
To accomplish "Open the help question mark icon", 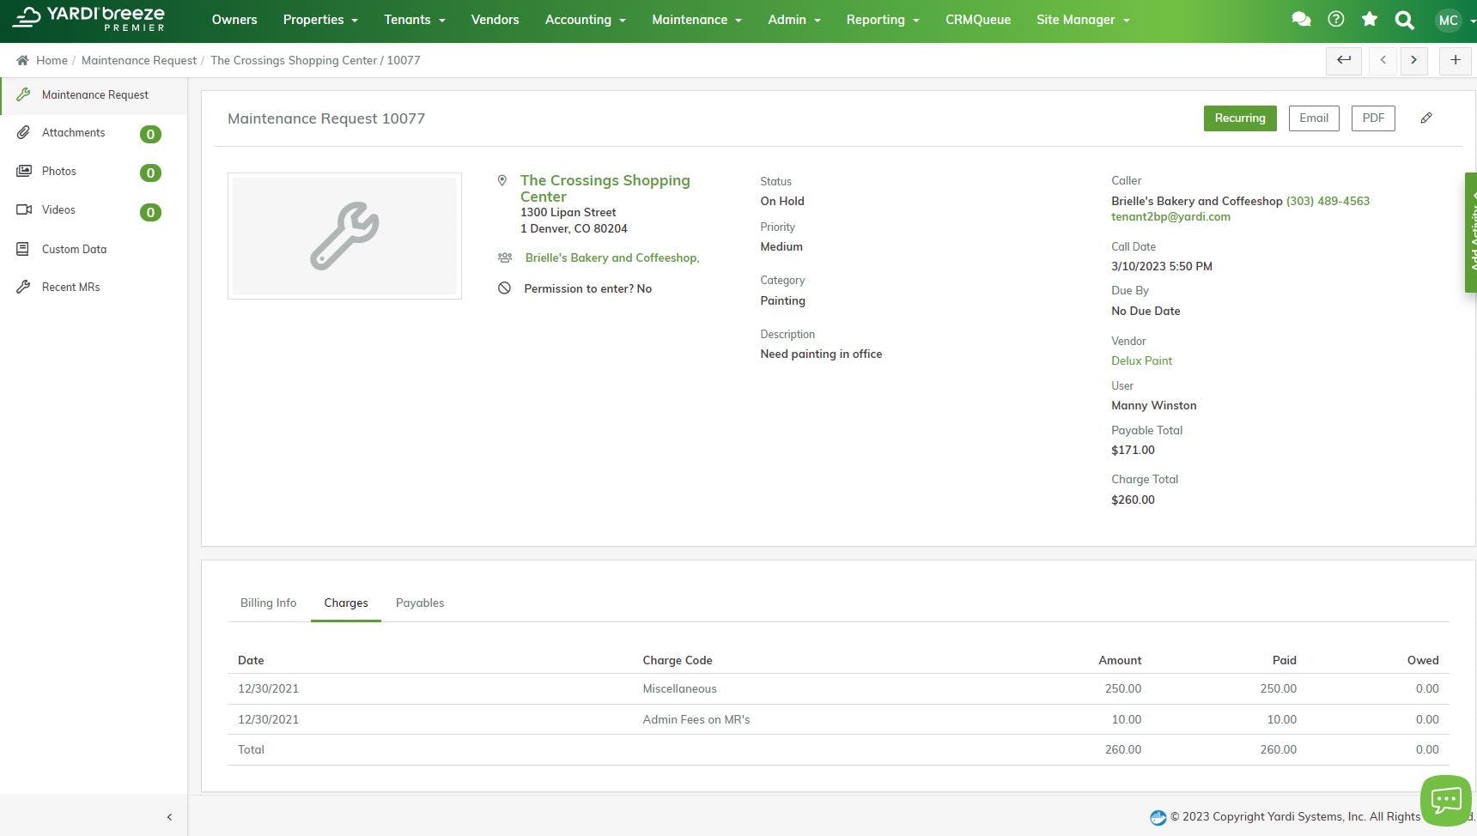I will coord(1336,19).
